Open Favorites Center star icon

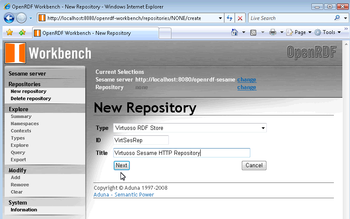pyautogui.click(x=9, y=33)
